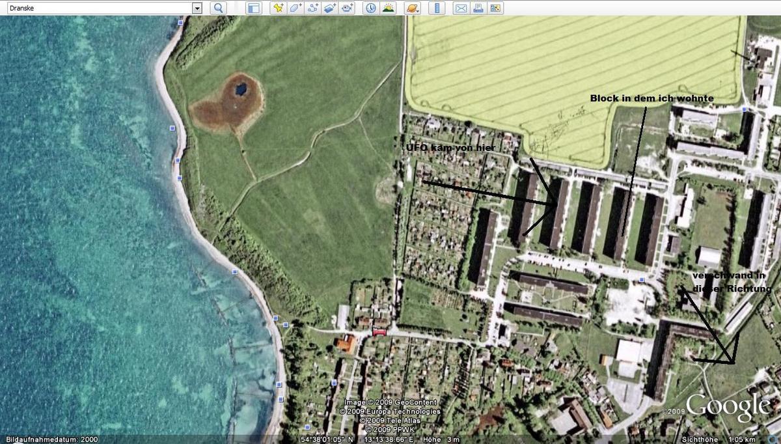Click the Google logo on the map
The image size is (781, 444).
tap(728, 406)
